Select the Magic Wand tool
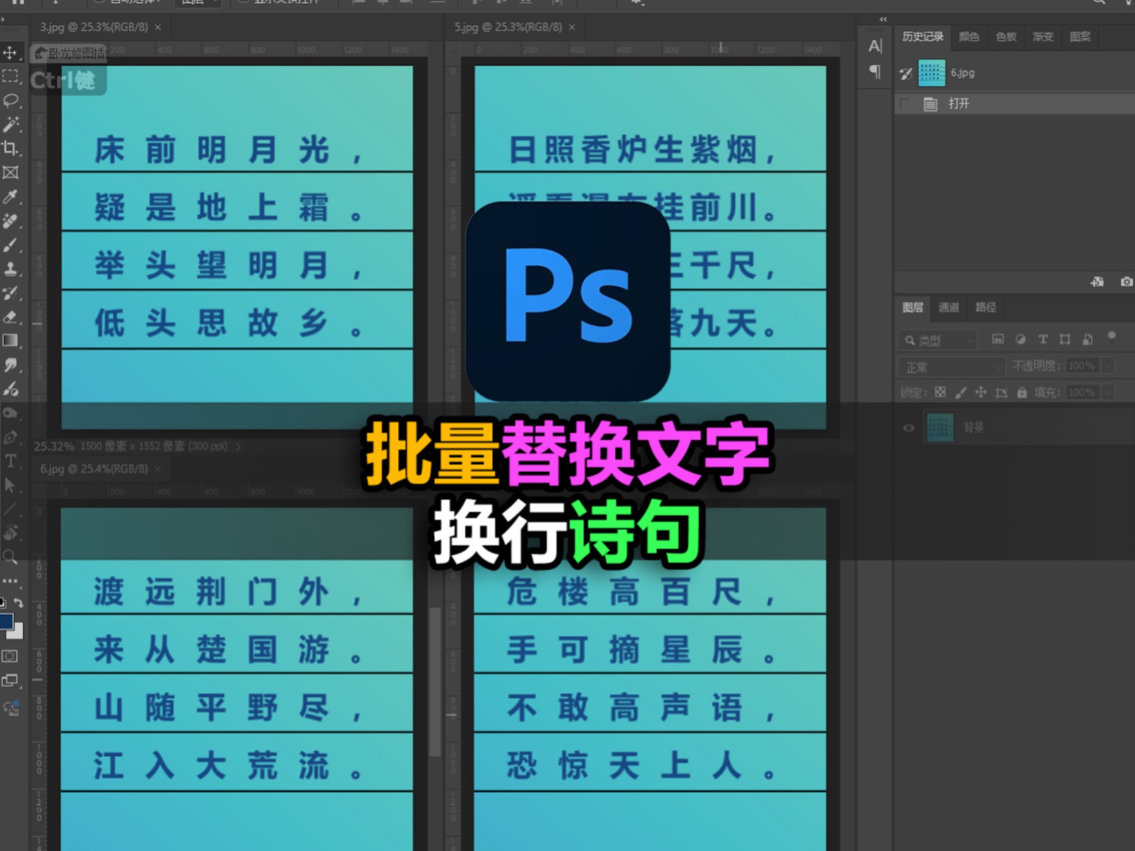 (x=10, y=124)
